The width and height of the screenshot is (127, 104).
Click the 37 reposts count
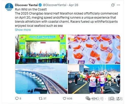click(45, 99)
